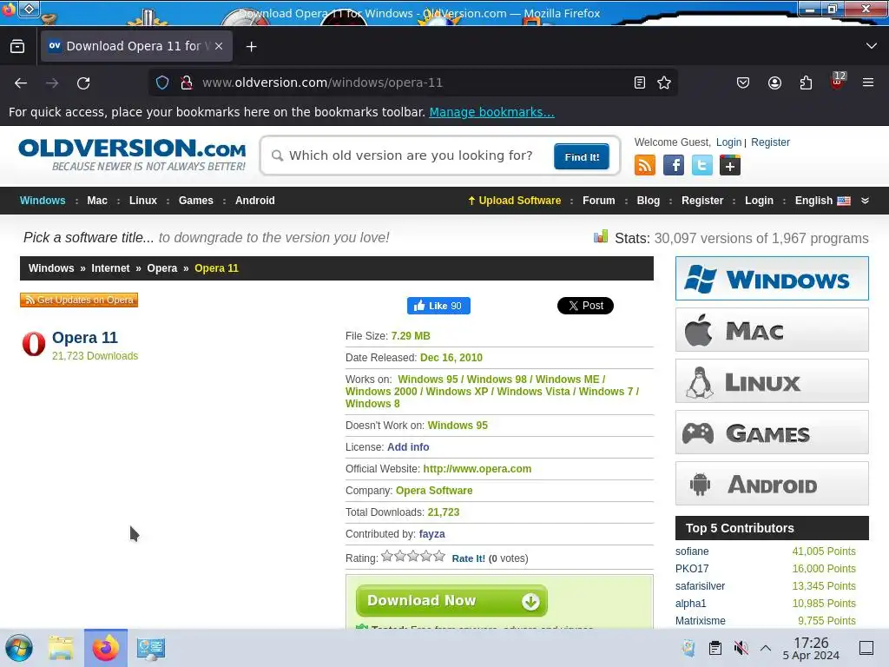Screen dimensions: 889x667
Task: Focus the address bar URL field
Action: point(414,83)
